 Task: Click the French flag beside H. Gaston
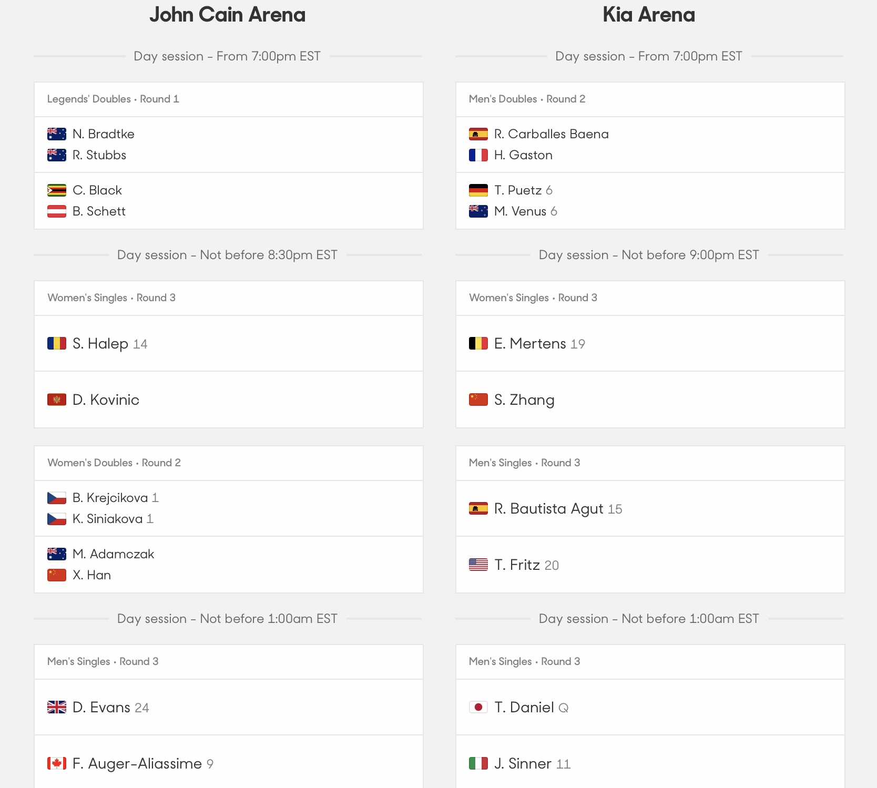click(478, 155)
